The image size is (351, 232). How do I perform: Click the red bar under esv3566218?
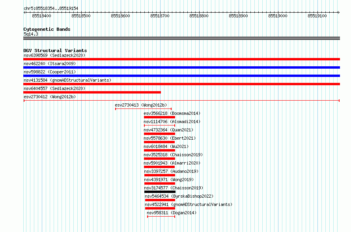[x=159, y=117]
